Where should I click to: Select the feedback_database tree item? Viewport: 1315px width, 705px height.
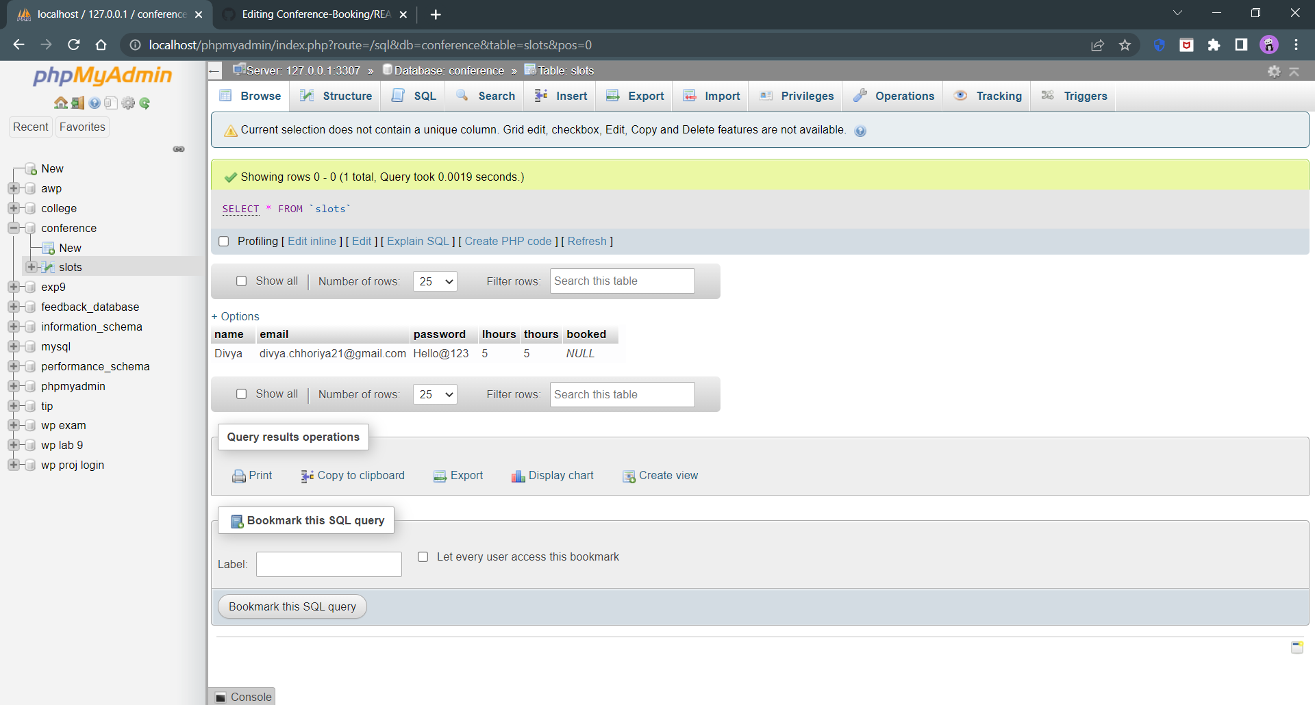point(90,307)
